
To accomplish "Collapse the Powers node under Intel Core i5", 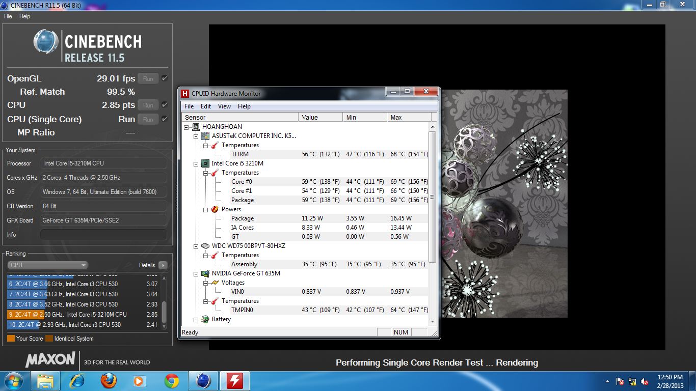I will (206, 209).
